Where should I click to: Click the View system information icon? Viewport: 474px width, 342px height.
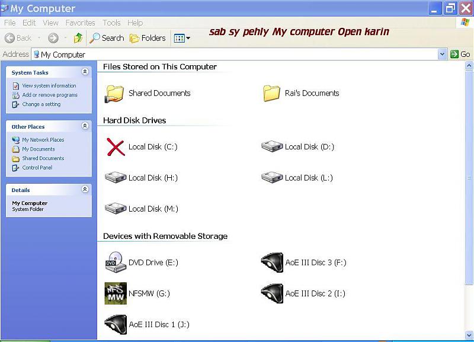click(16, 86)
